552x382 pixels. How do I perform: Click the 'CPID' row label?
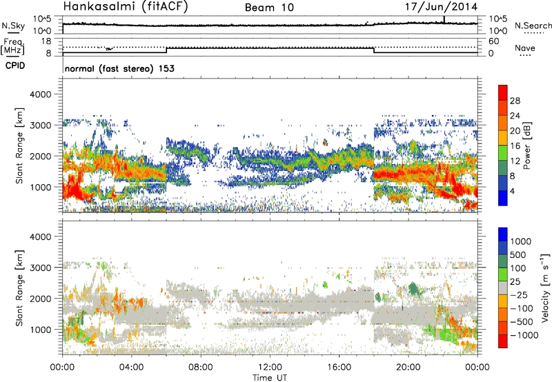15,66
